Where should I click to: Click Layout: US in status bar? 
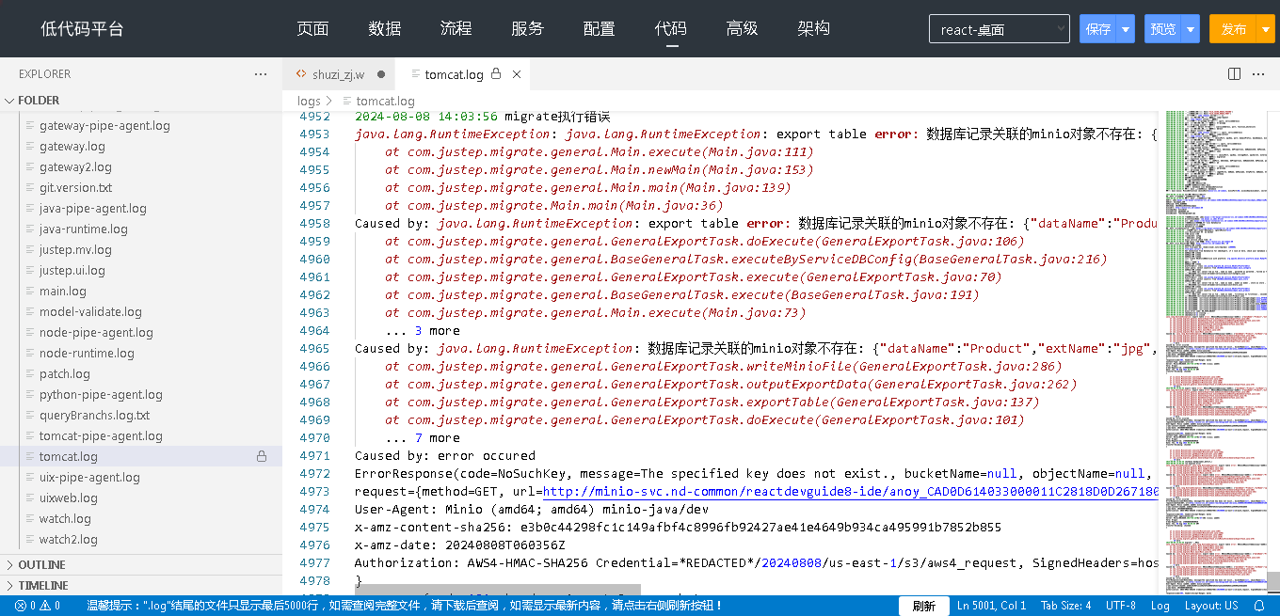1211,606
